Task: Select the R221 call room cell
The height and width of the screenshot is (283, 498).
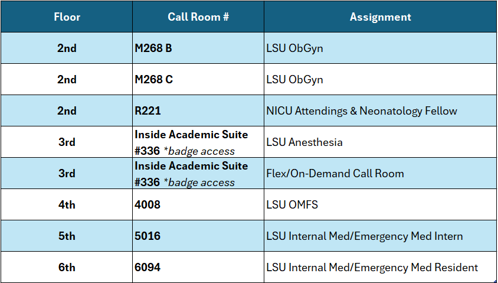Action: click(x=148, y=111)
